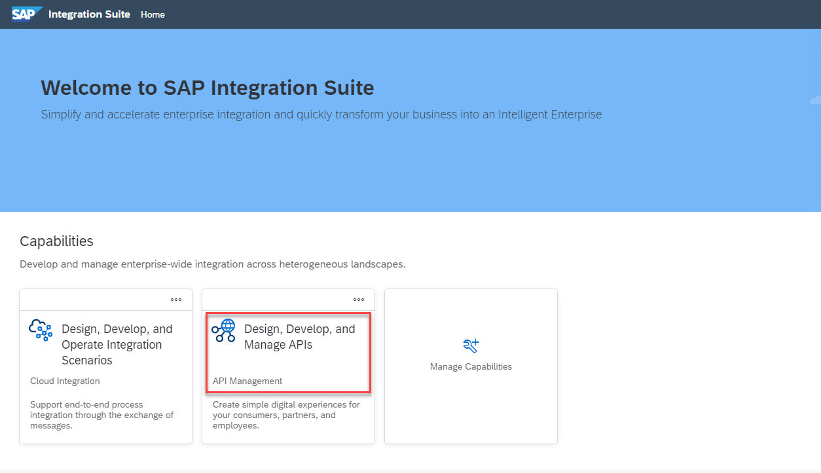
Task: Open Design, Develop, and Operate Integration Scenarios
Action: coord(117,345)
